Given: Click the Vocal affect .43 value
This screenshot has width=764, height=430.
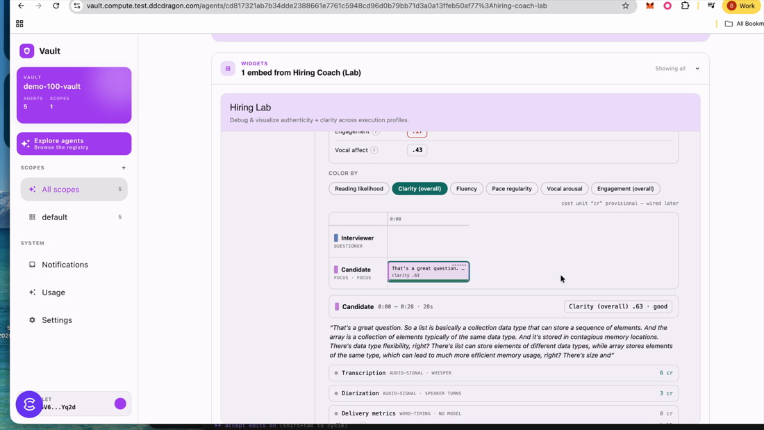Looking at the screenshot, I should point(417,150).
